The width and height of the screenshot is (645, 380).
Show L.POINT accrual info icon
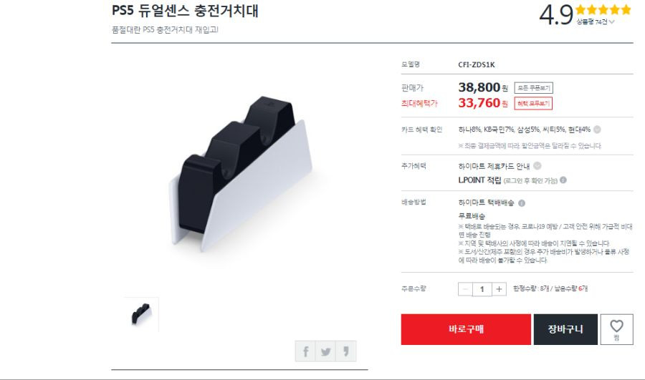563,180
